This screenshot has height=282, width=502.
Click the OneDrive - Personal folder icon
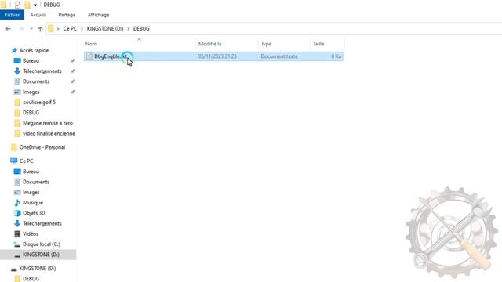pyautogui.click(x=14, y=147)
